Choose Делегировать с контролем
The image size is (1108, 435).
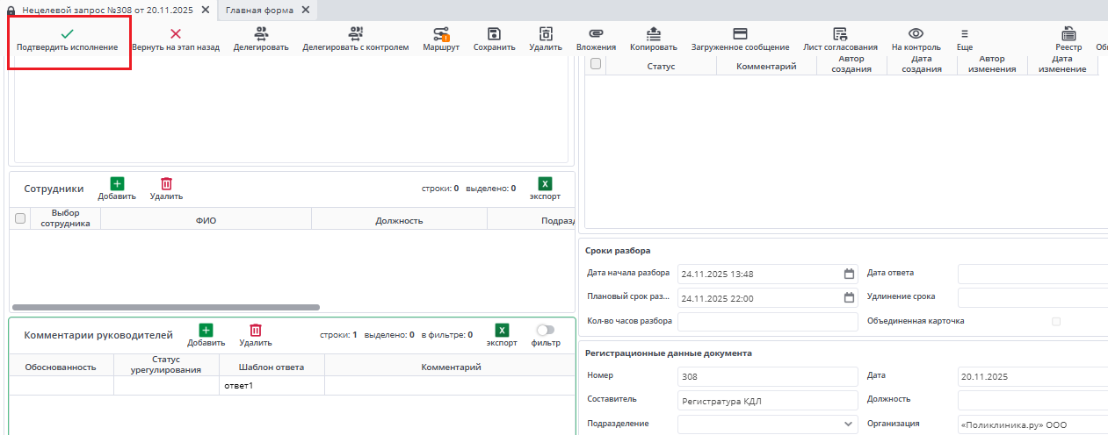click(356, 39)
